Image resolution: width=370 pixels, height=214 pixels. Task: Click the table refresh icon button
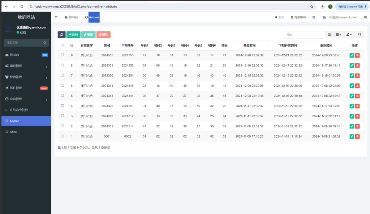point(61,35)
